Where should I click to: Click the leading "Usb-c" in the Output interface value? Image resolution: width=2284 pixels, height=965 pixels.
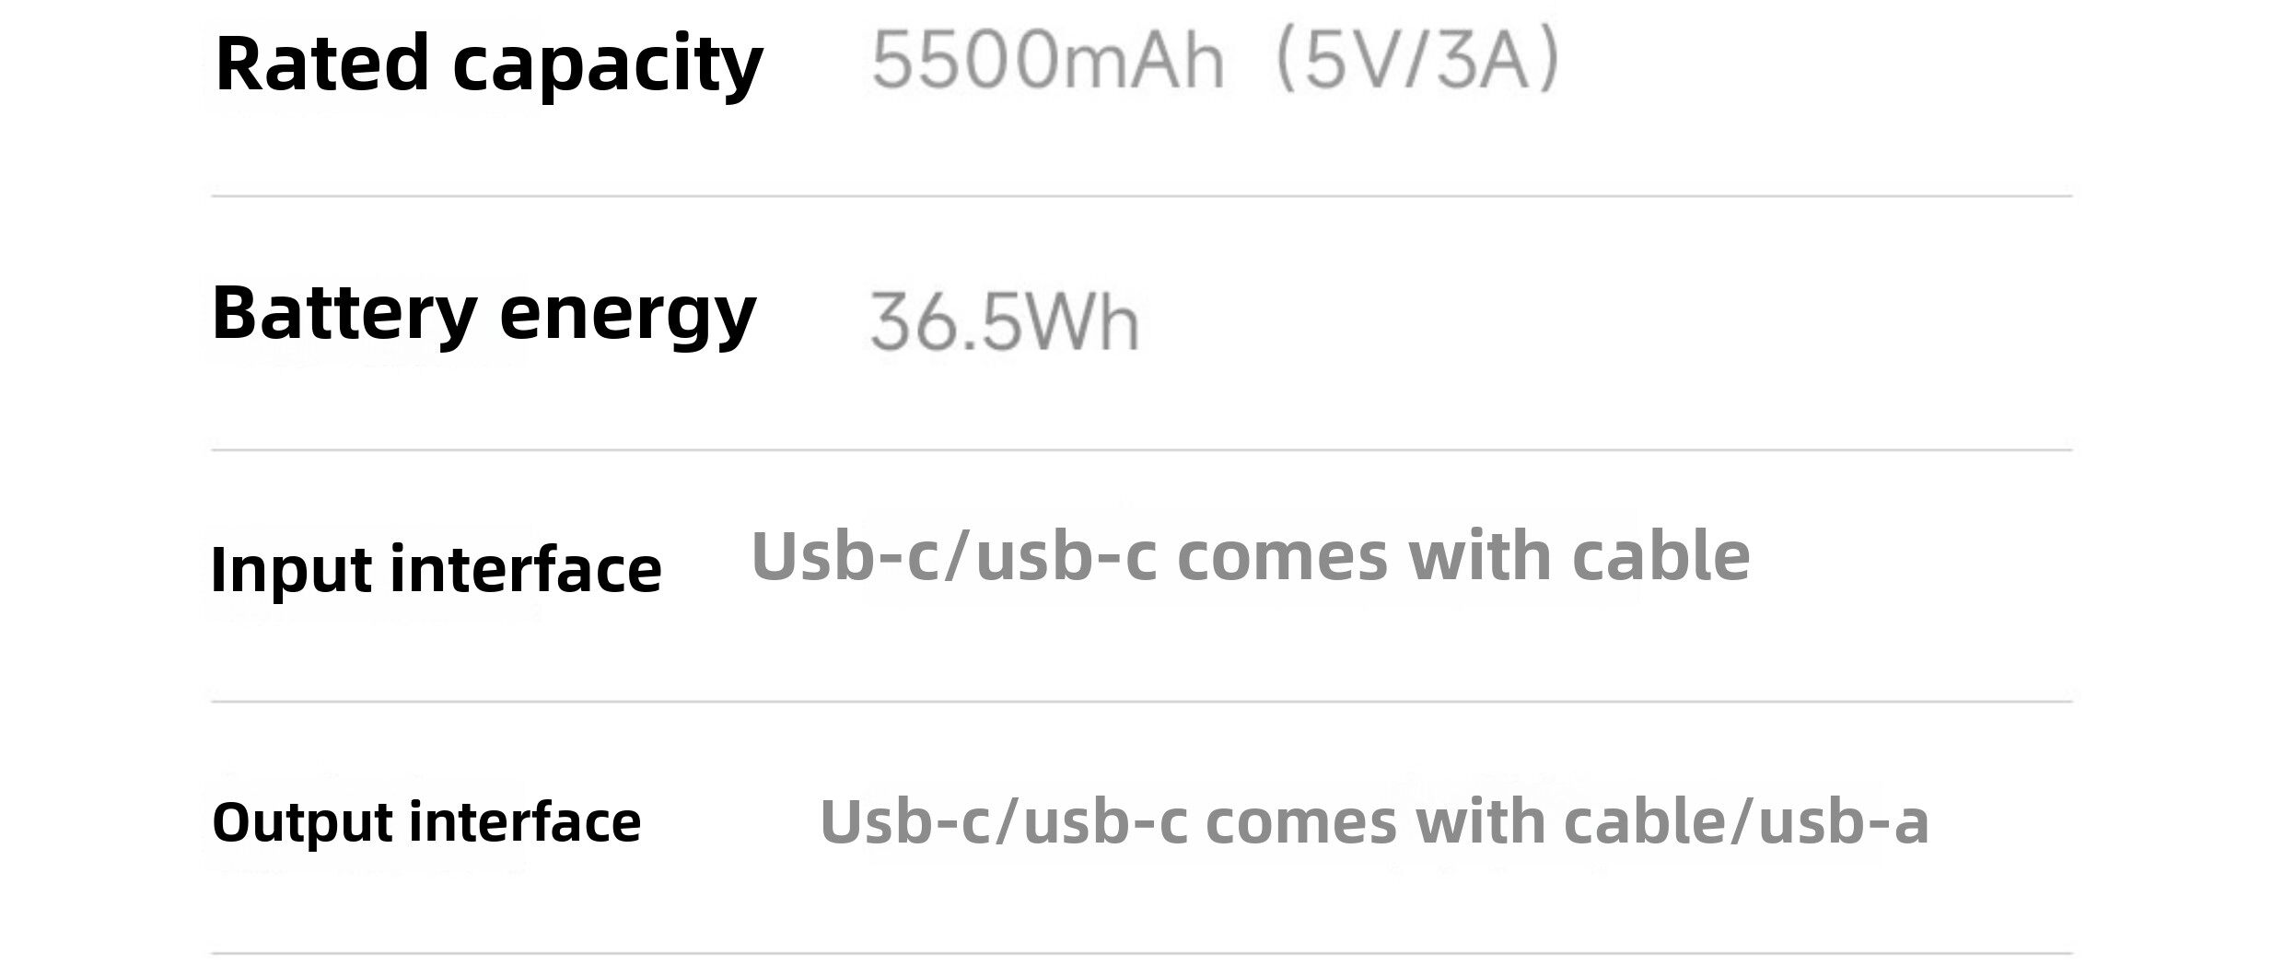tap(904, 821)
